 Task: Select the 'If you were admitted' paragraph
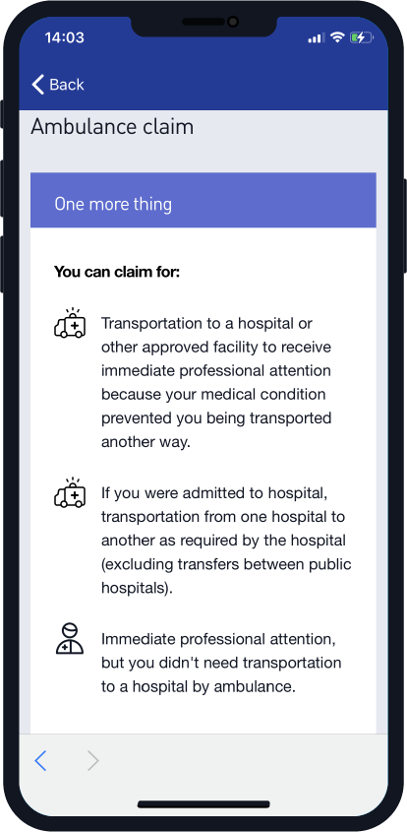226,541
